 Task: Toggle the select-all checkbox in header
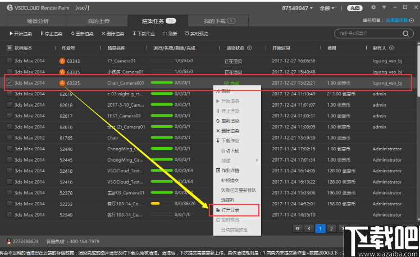[10, 48]
